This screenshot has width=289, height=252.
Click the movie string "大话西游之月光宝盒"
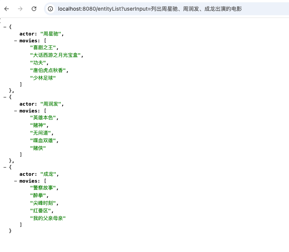coord(55,55)
